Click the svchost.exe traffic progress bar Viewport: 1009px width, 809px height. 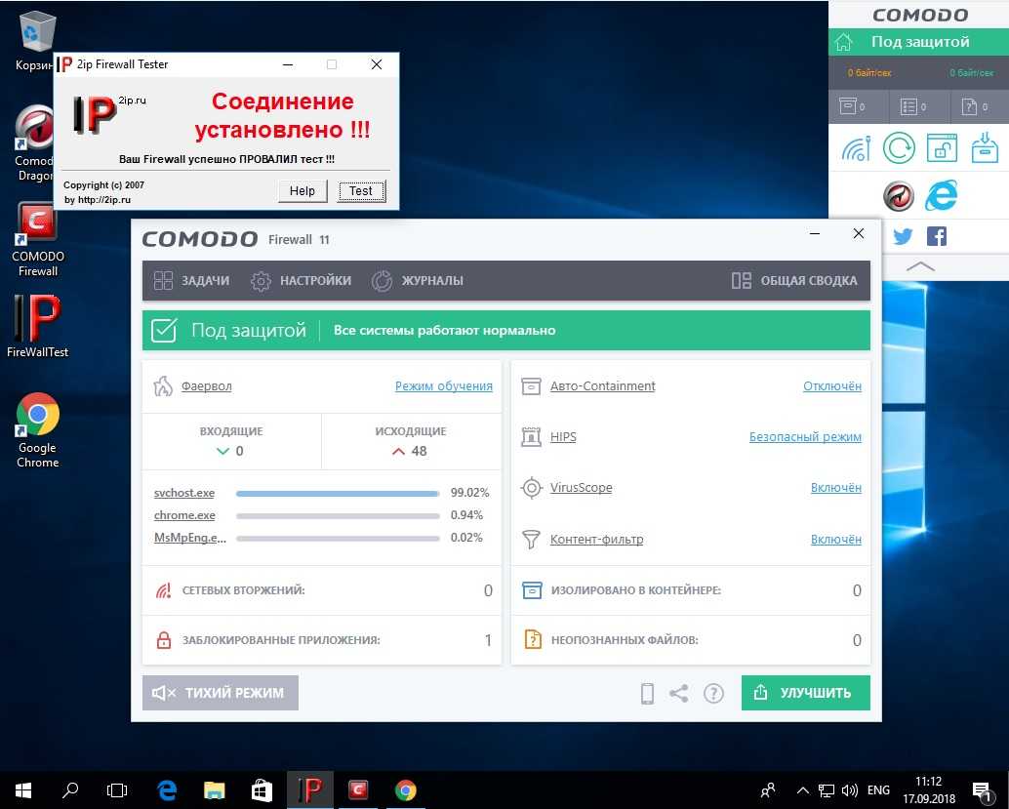point(338,493)
